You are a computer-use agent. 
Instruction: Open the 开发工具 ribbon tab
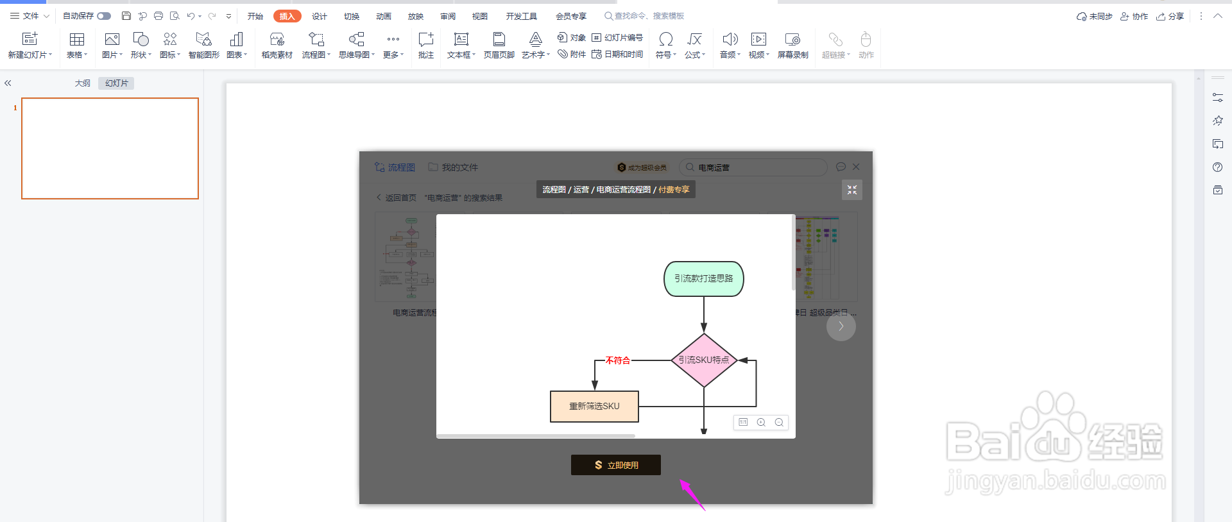tap(521, 16)
